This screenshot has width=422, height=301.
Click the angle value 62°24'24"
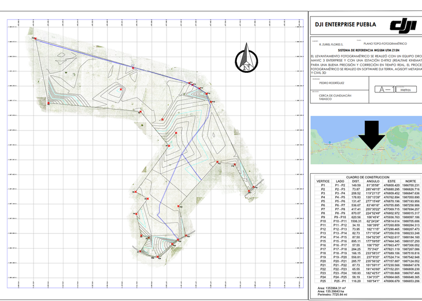pos(373,221)
